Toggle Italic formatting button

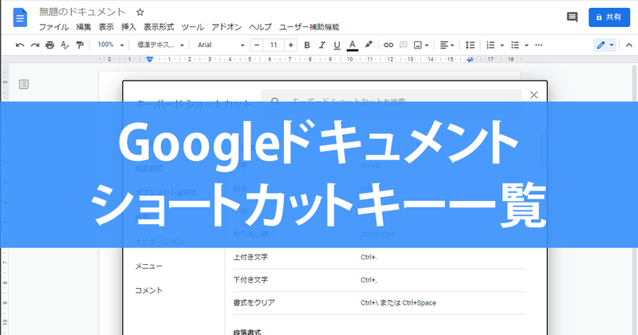tap(322, 45)
